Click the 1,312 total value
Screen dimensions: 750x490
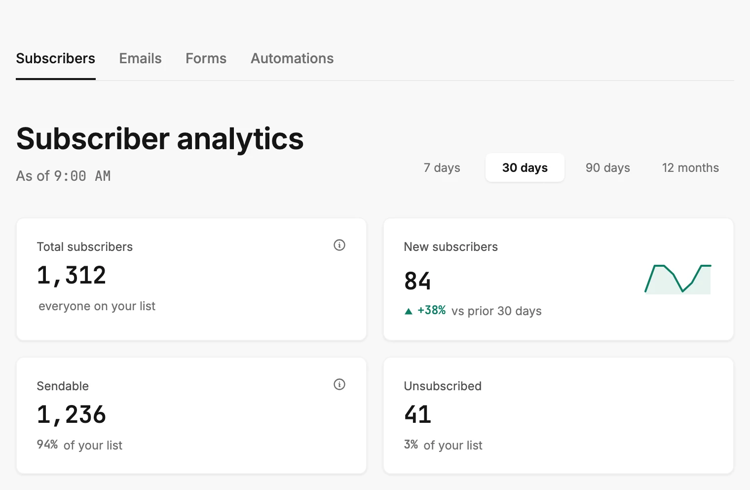click(72, 276)
